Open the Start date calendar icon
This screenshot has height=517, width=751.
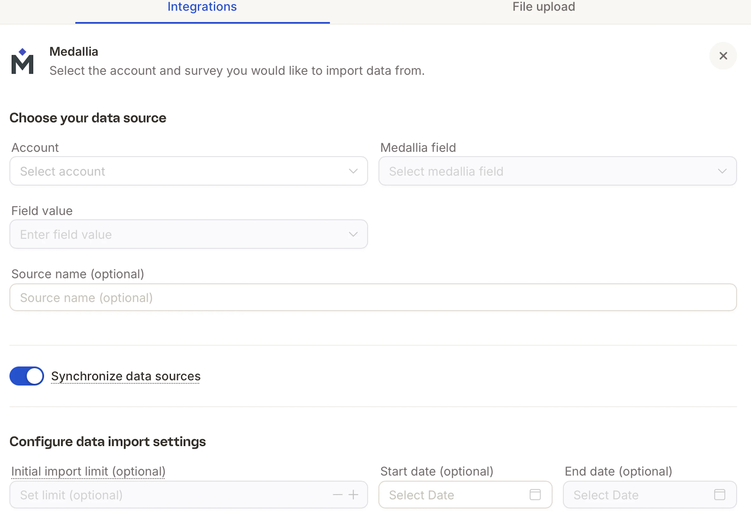tap(535, 494)
